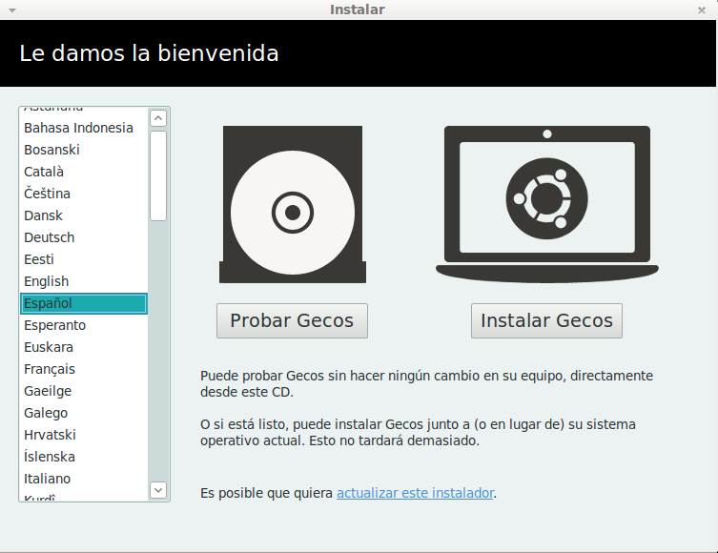
Task: Select Gaeilge from the list
Action: coord(84,392)
